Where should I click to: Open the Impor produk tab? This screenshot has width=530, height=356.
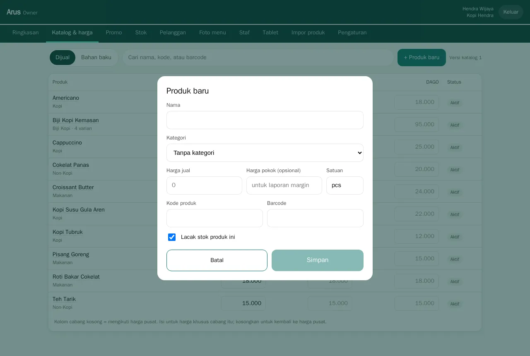(308, 33)
